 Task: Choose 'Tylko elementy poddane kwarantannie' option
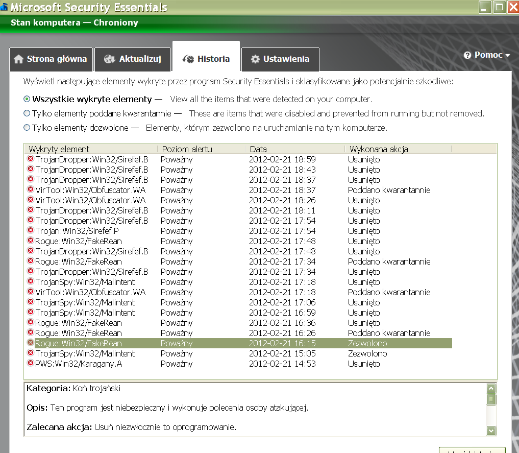pyautogui.click(x=27, y=113)
